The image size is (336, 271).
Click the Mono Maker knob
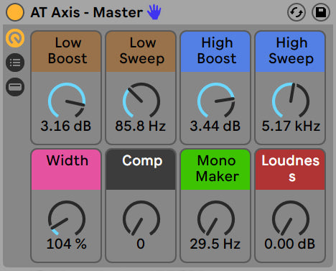(x=216, y=219)
